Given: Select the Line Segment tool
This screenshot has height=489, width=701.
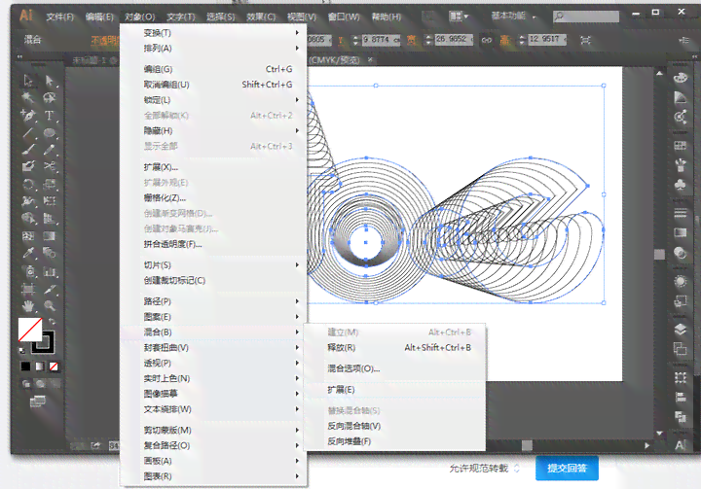Looking at the screenshot, I should (28, 132).
